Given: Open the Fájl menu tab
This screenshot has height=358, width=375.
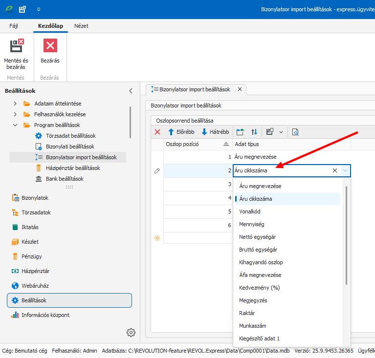Looking at the screenshot, I should pyautogui.click(x=14, y=26).
